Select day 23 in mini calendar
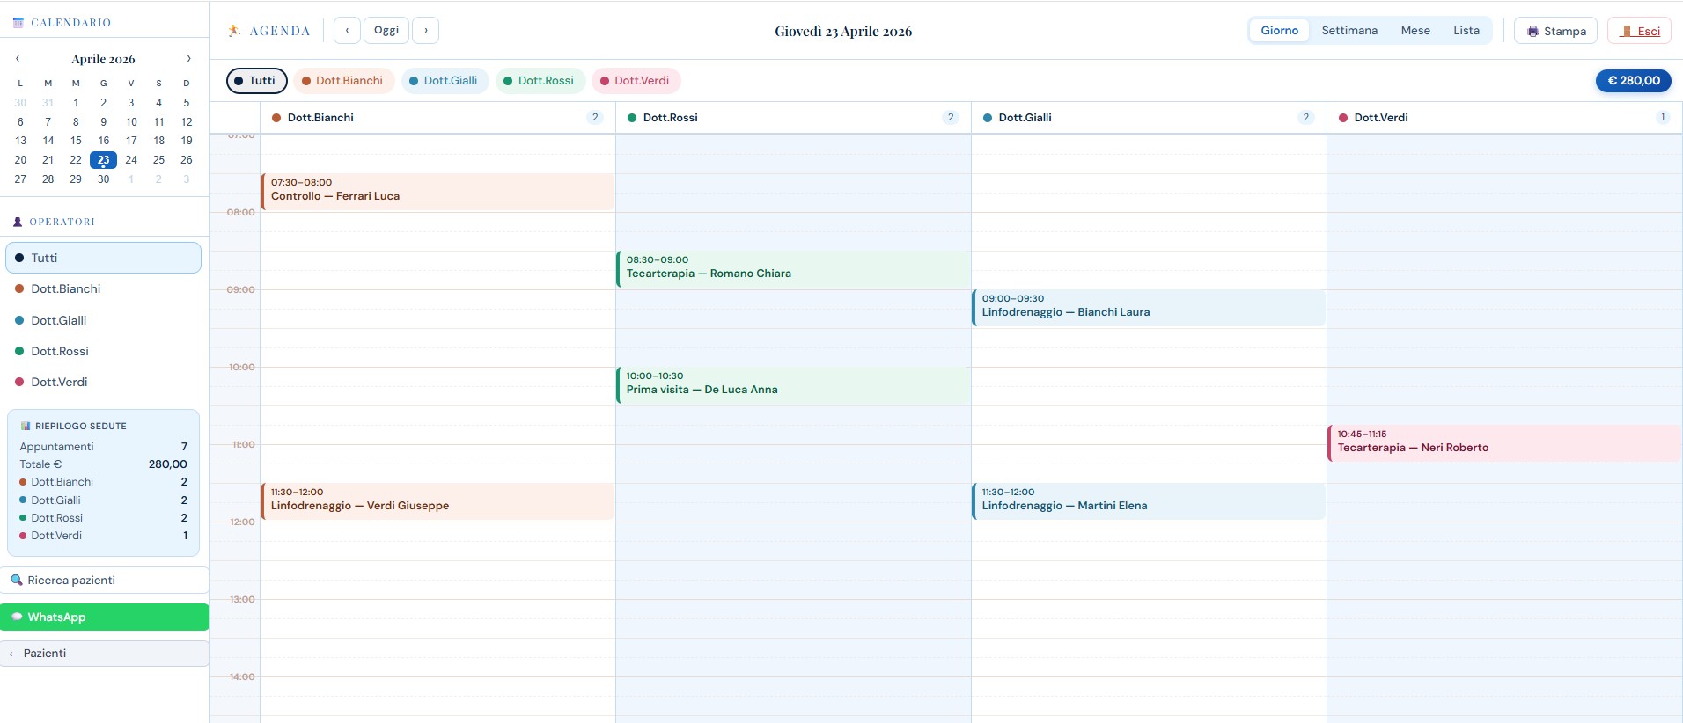Viewport: 1683px width, 723px height. (103, 160)
